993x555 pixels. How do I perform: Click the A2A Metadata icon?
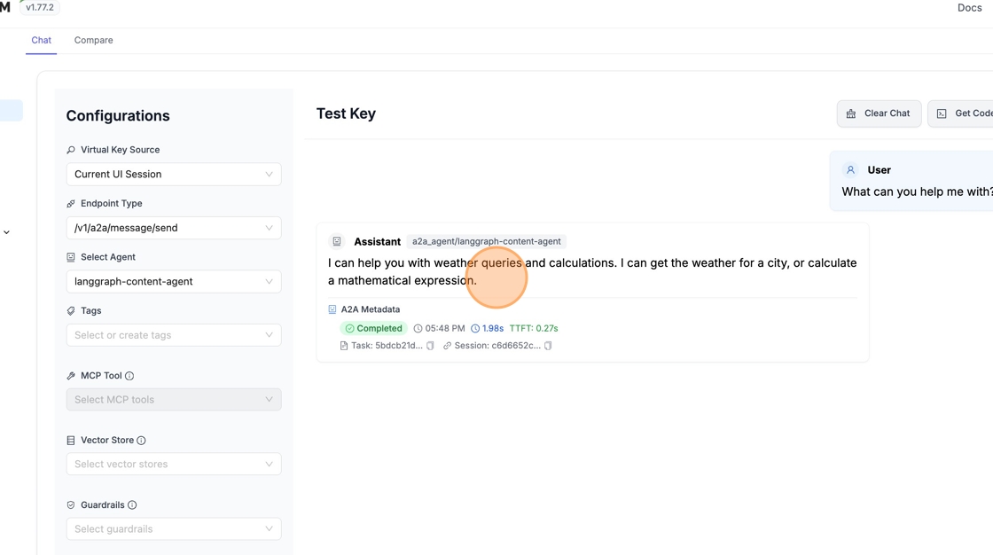click(332, 309)
